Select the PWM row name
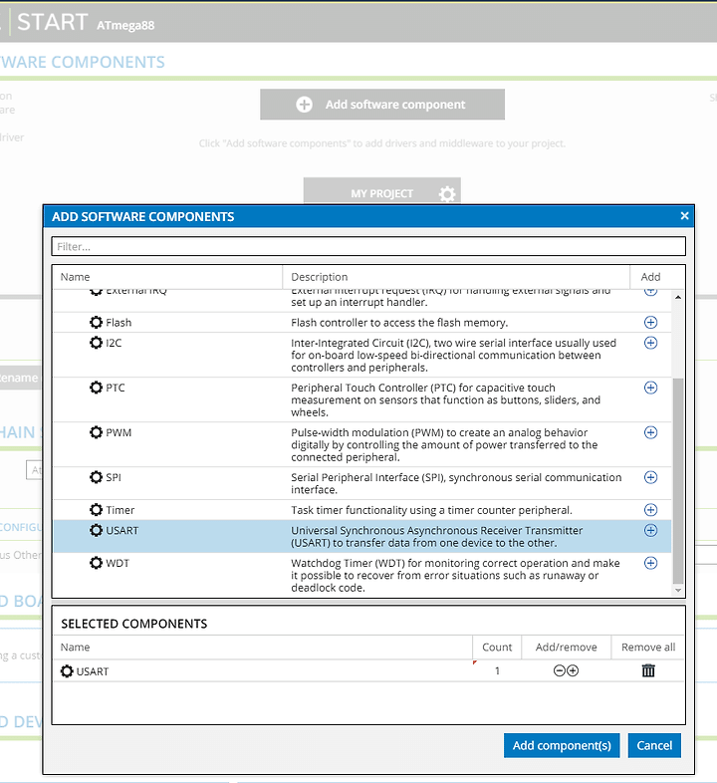Screen dimensions: 717x783 [119, 433]
